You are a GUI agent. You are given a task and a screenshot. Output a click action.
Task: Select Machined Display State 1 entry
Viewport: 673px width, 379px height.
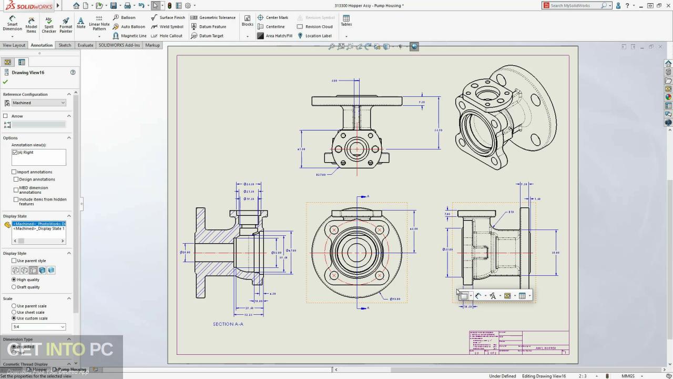[39, 229]
